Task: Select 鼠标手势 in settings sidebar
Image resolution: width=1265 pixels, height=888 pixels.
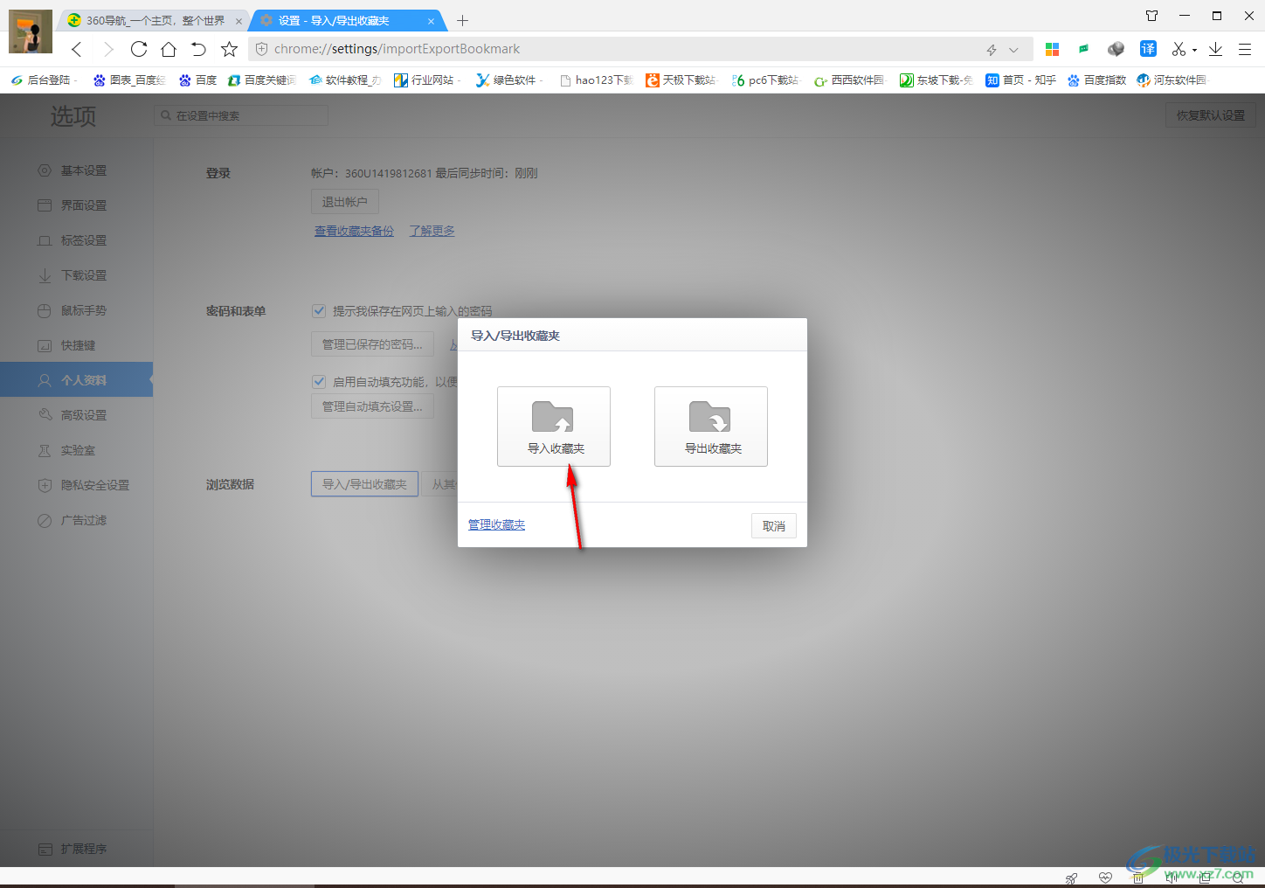Action: click(x=76, y=310)
